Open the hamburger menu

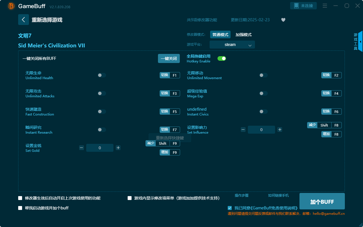(325, 6)
